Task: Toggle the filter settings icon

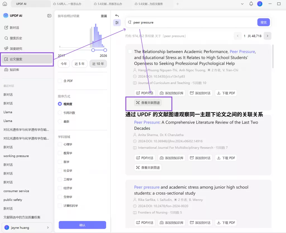Action: click(117, 23)
